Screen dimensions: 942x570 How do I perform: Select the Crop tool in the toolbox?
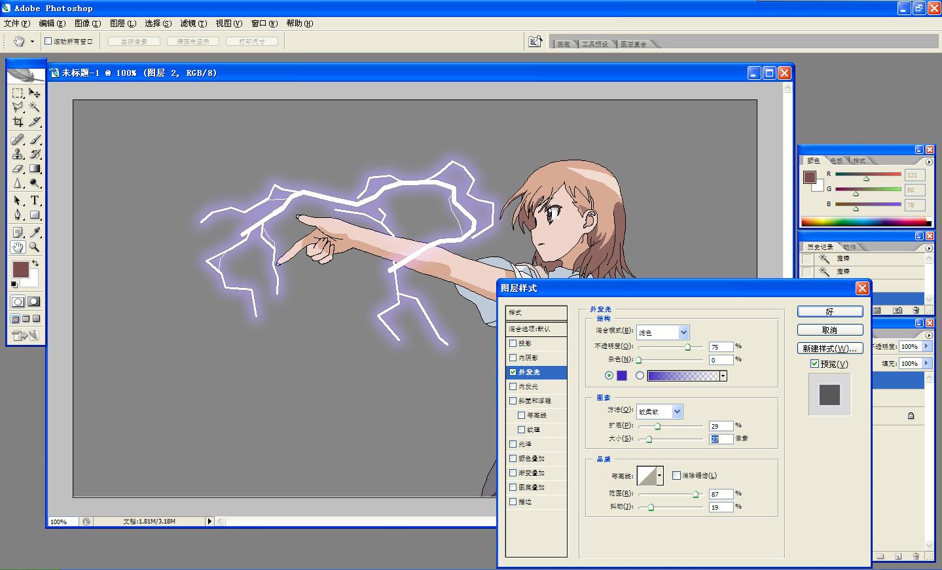pyautogui.click(x=18, y=122)
